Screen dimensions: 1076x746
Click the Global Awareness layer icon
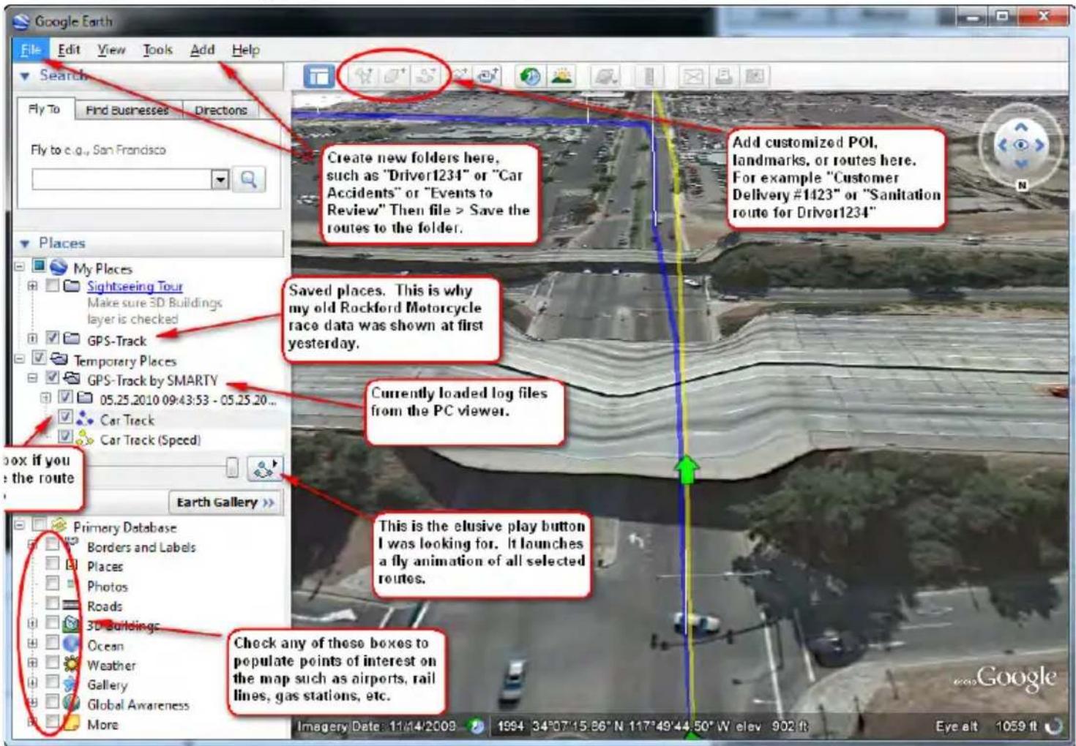click(x=71, y=704)
